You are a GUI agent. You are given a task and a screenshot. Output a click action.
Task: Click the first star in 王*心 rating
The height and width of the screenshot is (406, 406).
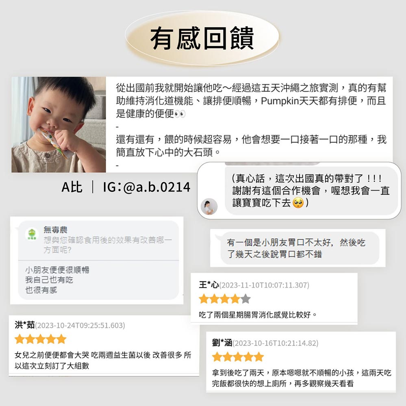[204, 299]
